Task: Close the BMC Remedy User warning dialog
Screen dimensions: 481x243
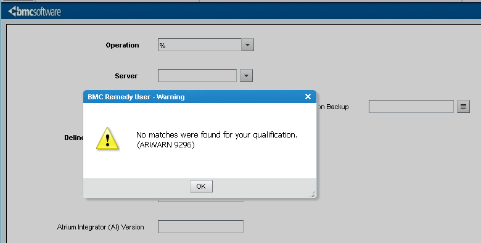Action: (308, 97)
